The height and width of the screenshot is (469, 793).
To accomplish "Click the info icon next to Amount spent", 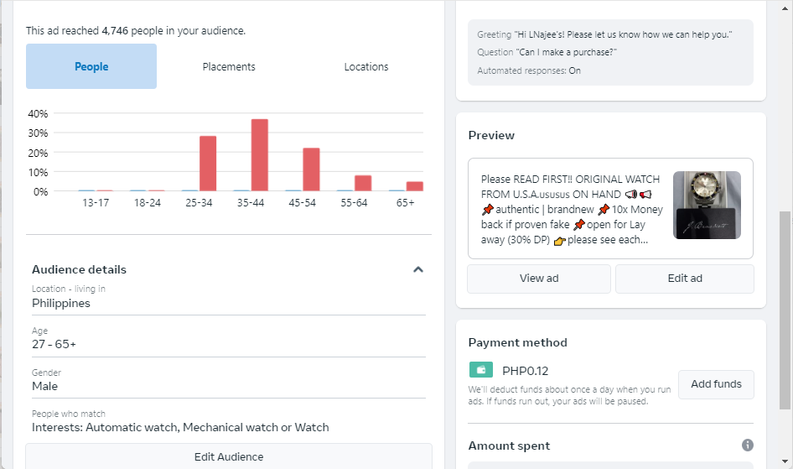I will pos(747,446).
